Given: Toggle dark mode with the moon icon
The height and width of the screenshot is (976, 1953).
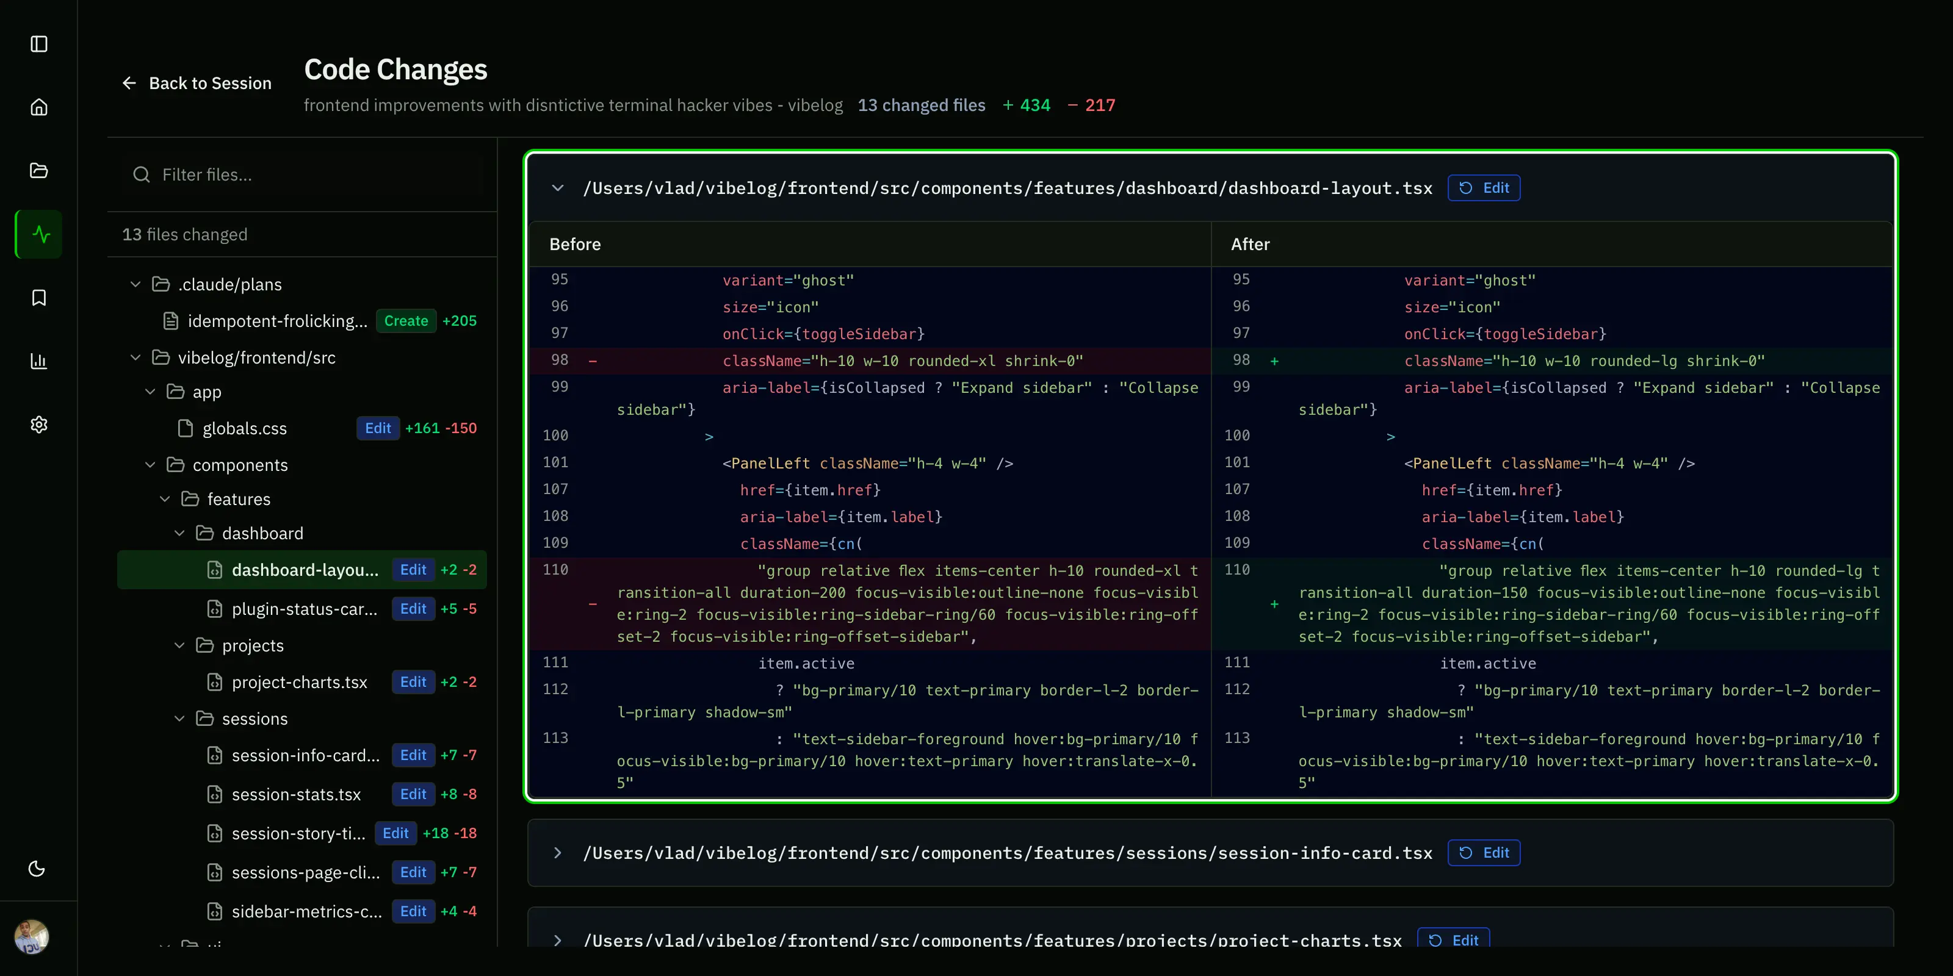Looking at the screenshot, I should [x=37, y=869].
